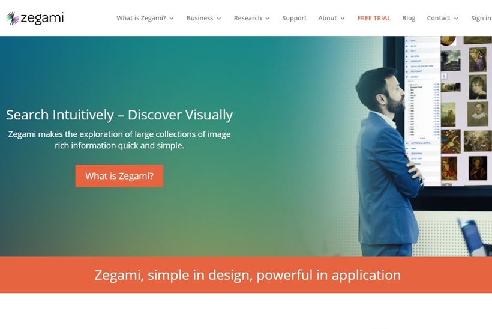
Task: Open the Blog menu item
Action: pyautogui.click(x=409, y=18)
